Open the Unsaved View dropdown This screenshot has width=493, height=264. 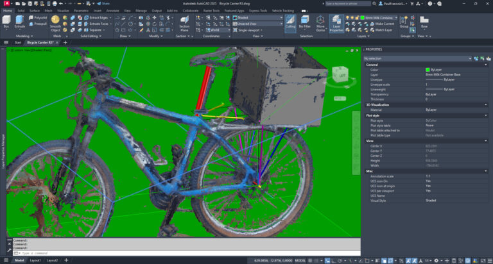(257, 24)
